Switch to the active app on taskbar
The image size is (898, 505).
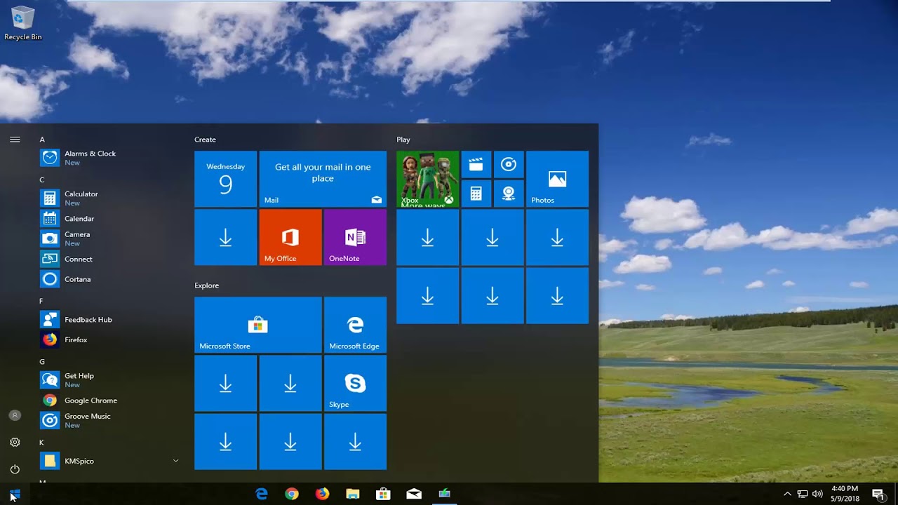point(444,494)
